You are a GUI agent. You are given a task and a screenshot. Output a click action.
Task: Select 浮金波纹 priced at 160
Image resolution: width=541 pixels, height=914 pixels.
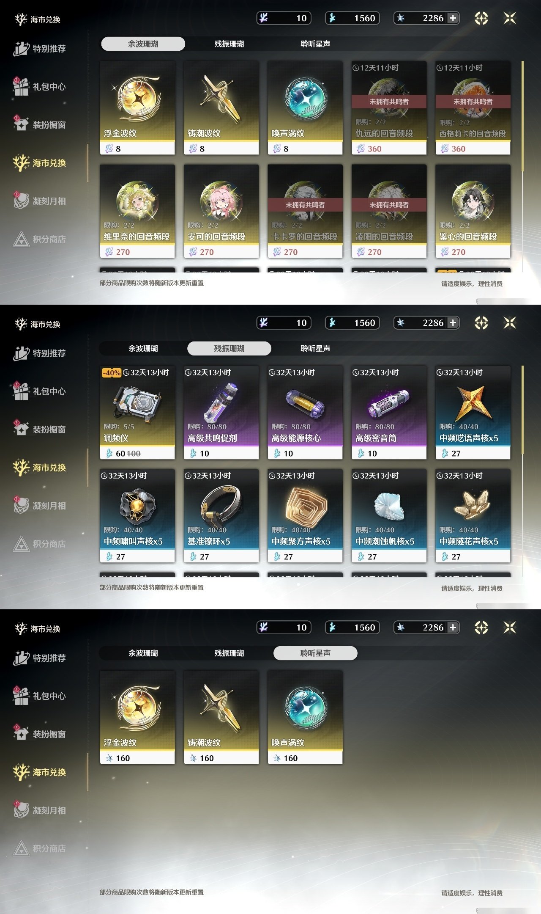[137, 717]
